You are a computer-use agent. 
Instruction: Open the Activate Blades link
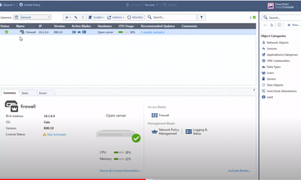tap(239, 171)
